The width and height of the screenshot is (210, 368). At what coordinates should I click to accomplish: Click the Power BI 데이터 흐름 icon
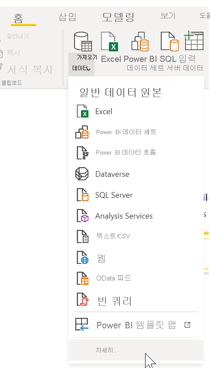pos(82,152)
